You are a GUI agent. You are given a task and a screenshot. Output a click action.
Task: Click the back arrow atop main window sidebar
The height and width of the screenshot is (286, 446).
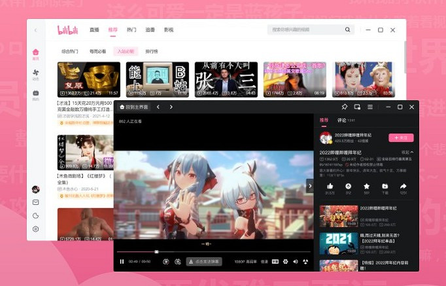(x=35, y=30)
